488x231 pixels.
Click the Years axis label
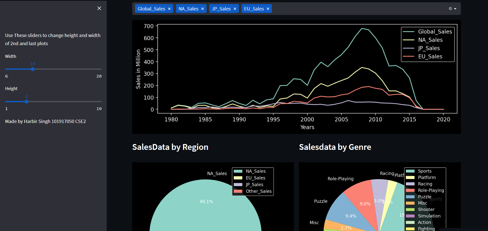tap(307, 127)
